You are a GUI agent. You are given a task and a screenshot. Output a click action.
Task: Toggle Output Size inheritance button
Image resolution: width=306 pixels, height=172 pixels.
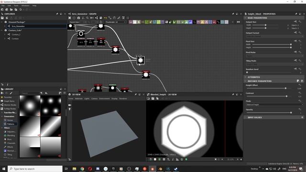click(295, 22)
